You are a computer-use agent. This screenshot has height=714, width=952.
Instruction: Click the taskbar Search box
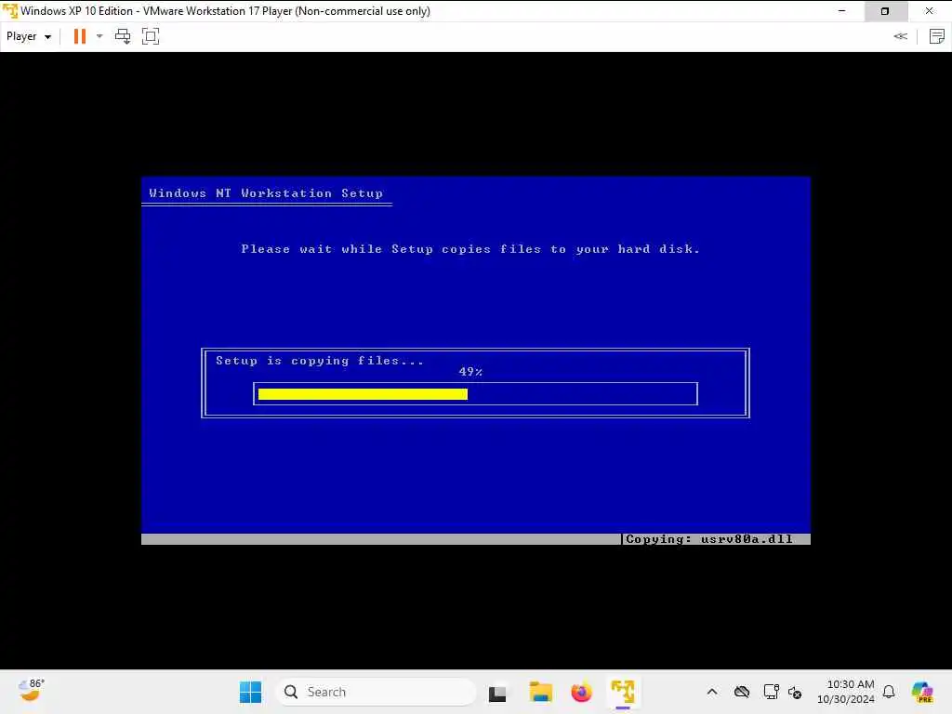[376, 692]
